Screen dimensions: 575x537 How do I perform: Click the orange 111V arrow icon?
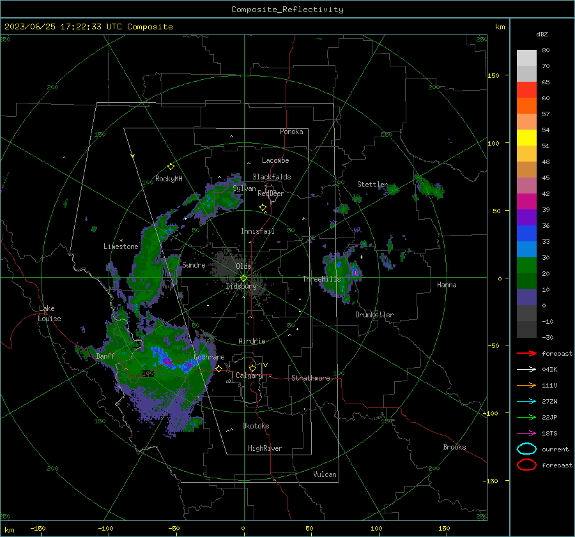point(526,385)
